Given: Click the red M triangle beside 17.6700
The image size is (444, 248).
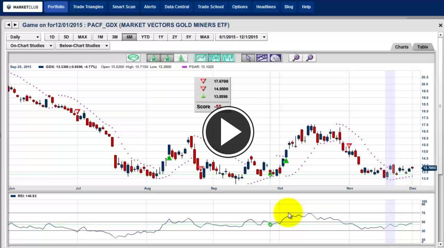Looking at the screenshot, I should (203, 81).
